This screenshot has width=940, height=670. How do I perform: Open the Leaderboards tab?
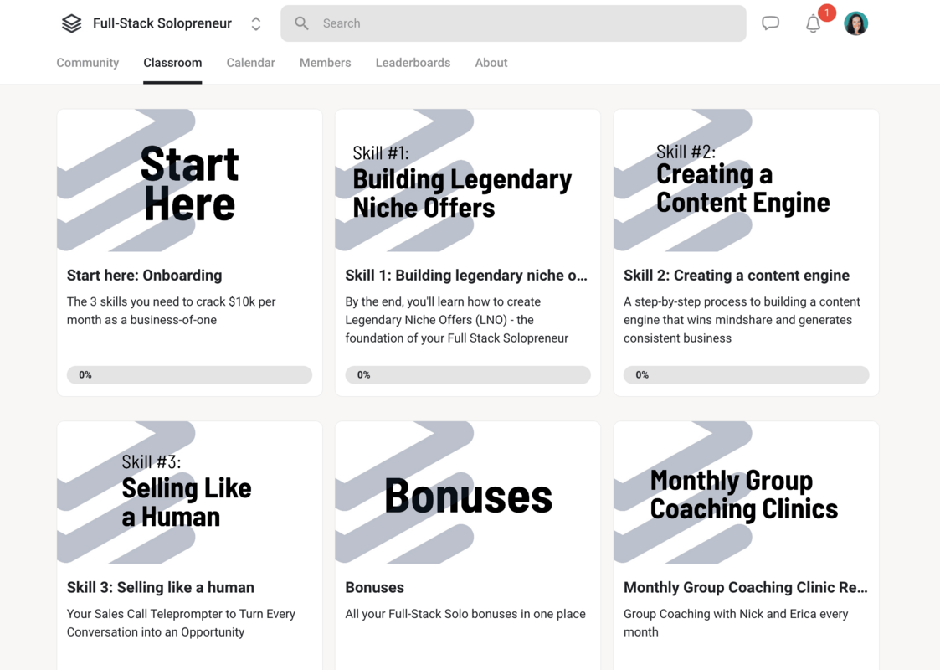413,63
